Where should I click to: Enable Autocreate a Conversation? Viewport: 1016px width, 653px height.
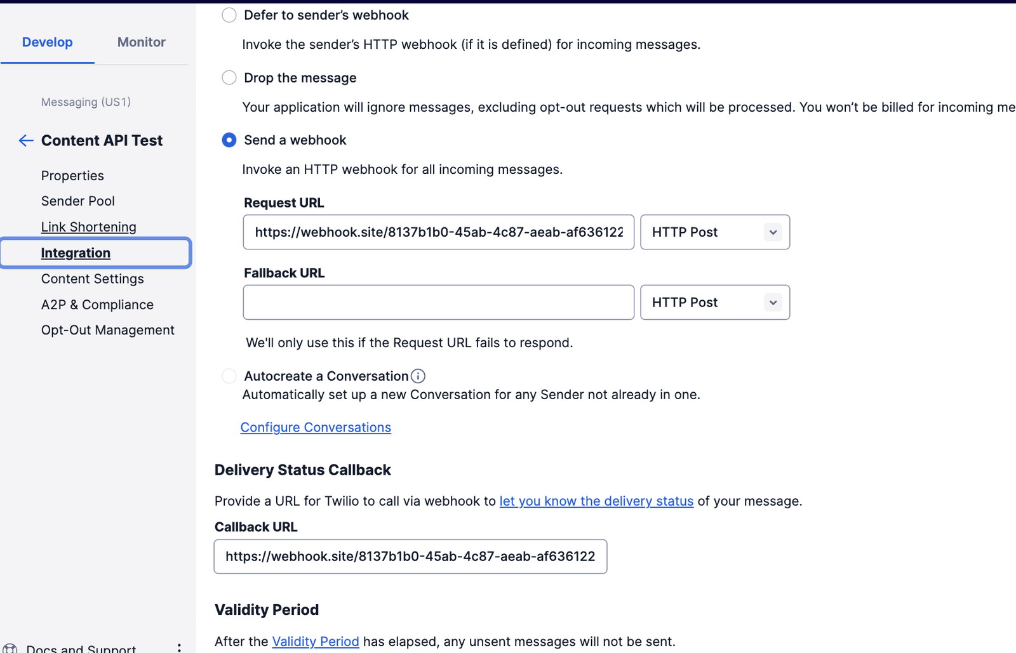click(x=229, y=376)
